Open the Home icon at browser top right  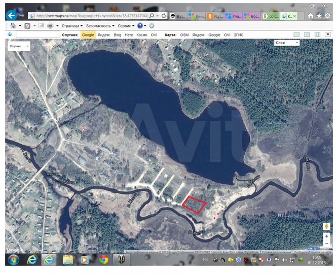pos(311,16)
